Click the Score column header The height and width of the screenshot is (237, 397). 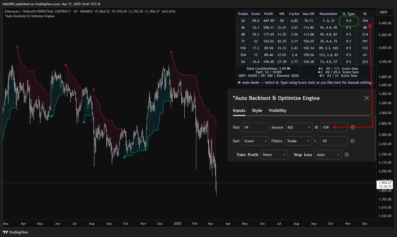256,14
